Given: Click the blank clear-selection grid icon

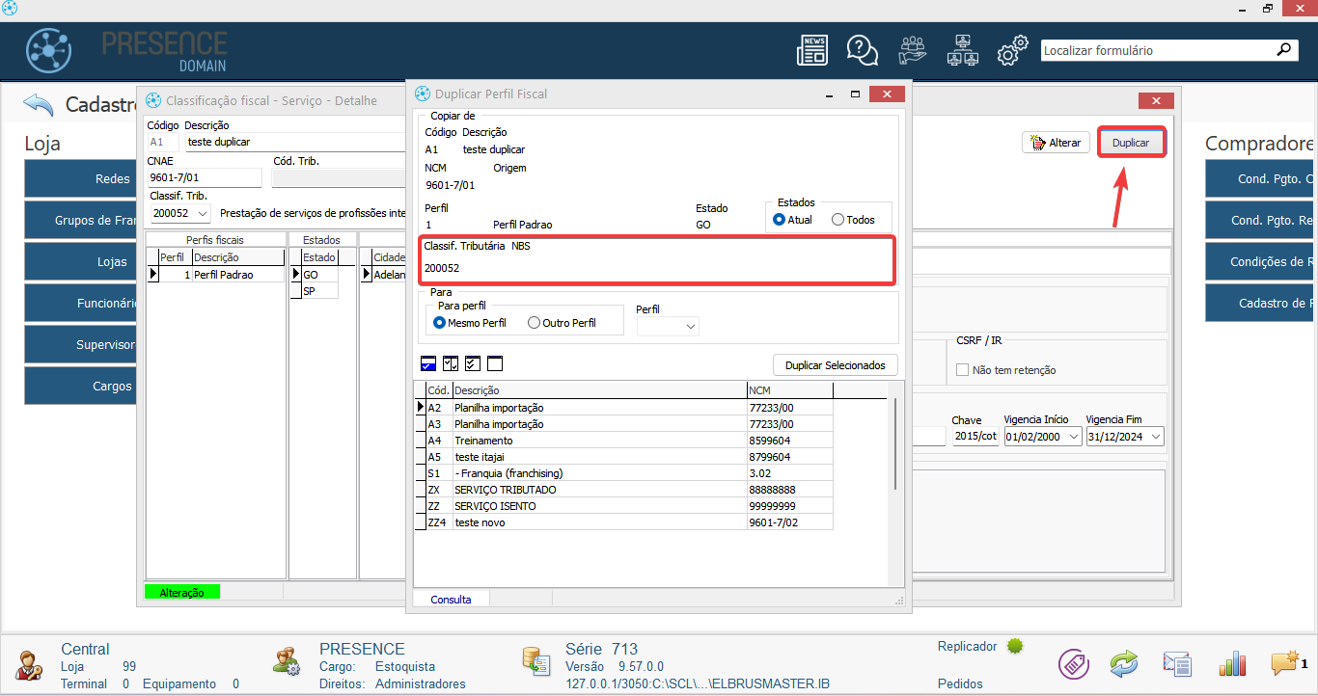Looking at the screenshot, I should tap(495, 364).
